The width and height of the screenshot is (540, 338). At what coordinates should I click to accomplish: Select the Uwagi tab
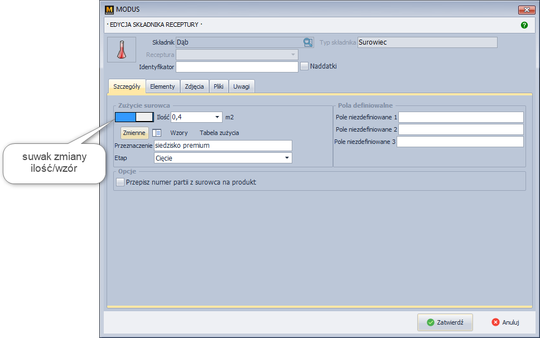[x=242, y=86]
